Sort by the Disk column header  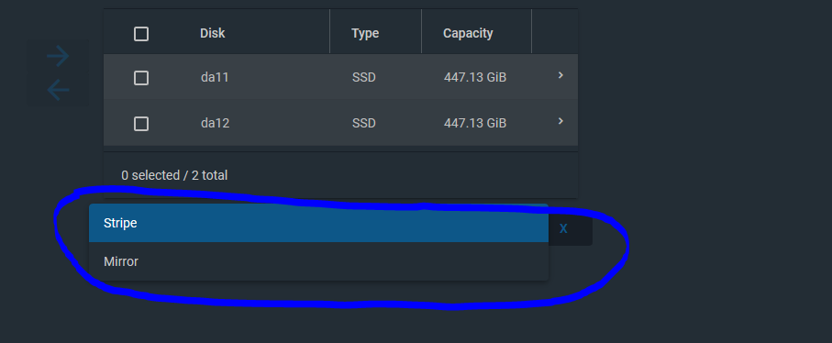click(212, 33)
